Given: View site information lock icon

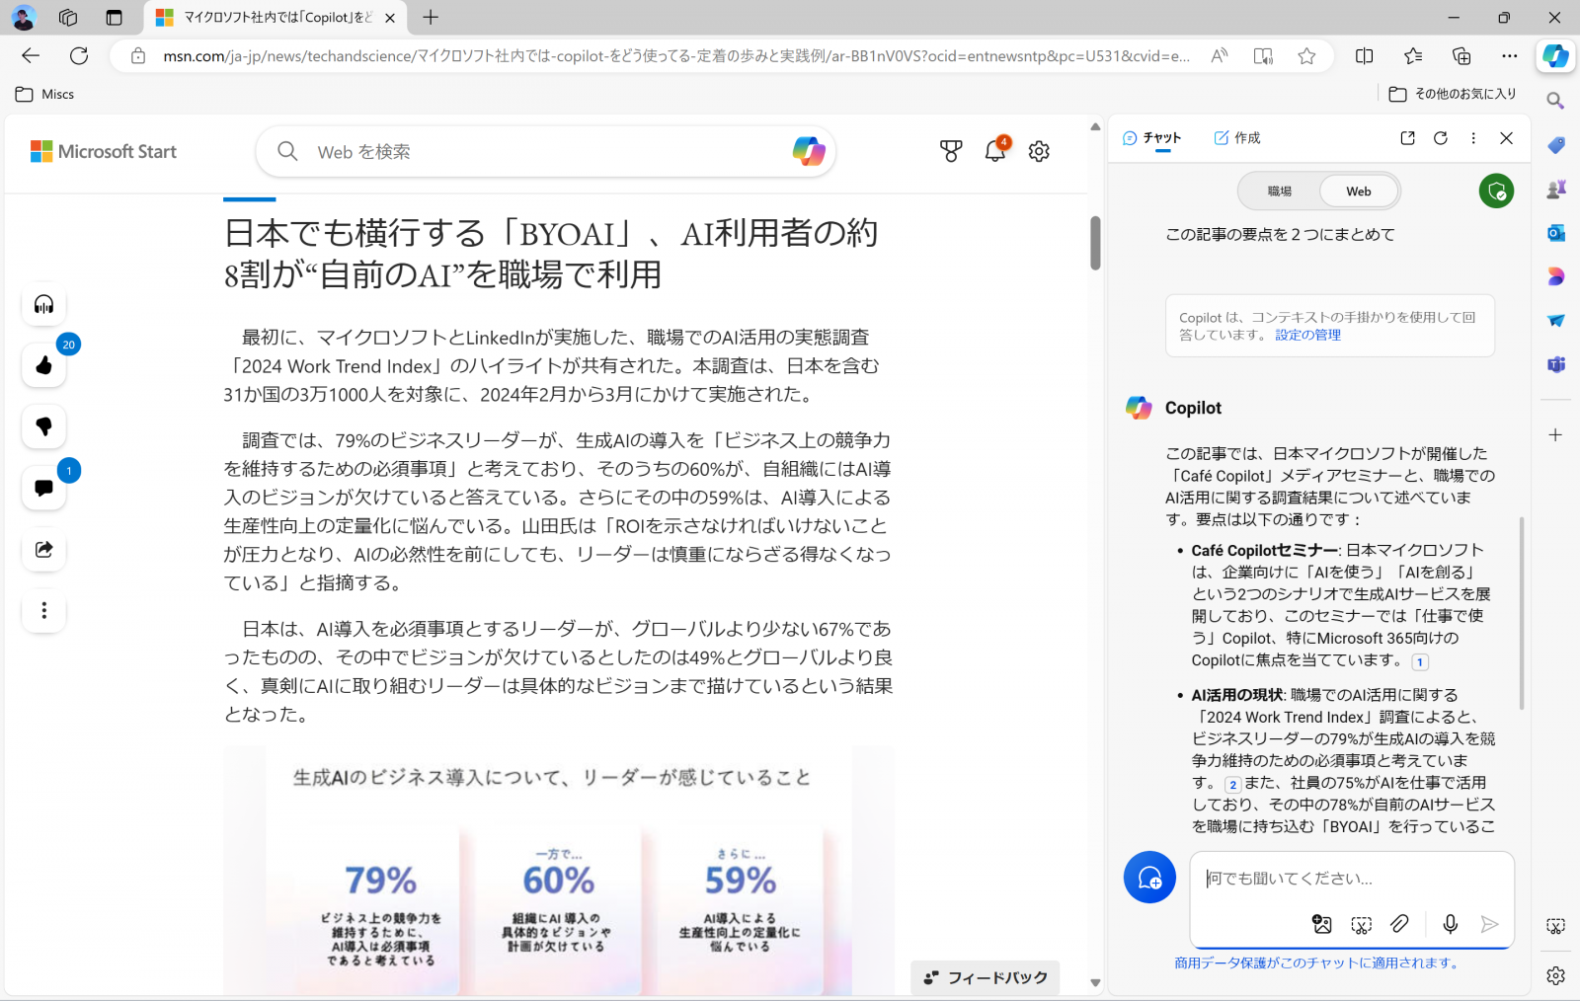Looking at the screenshot, I should [138, 56].
